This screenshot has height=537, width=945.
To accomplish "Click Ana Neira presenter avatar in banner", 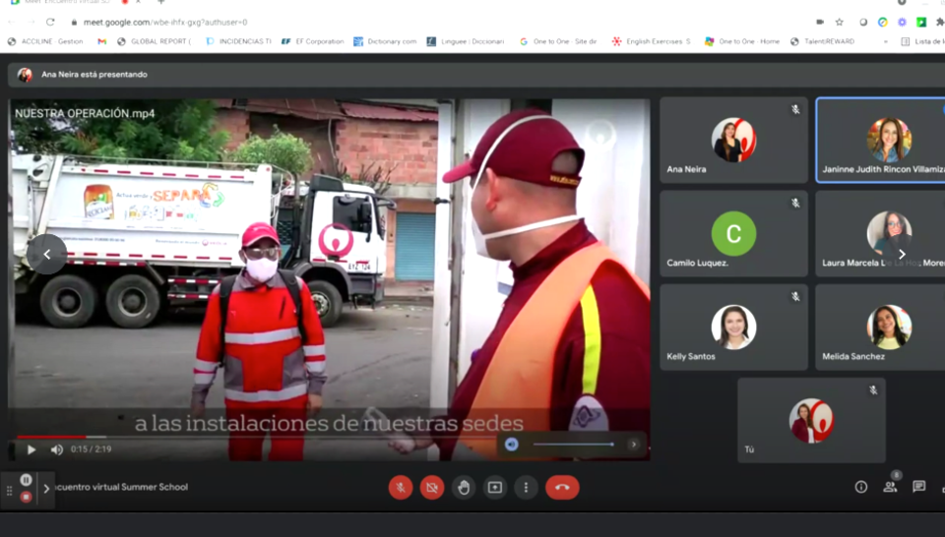I will tap(25, 75).
